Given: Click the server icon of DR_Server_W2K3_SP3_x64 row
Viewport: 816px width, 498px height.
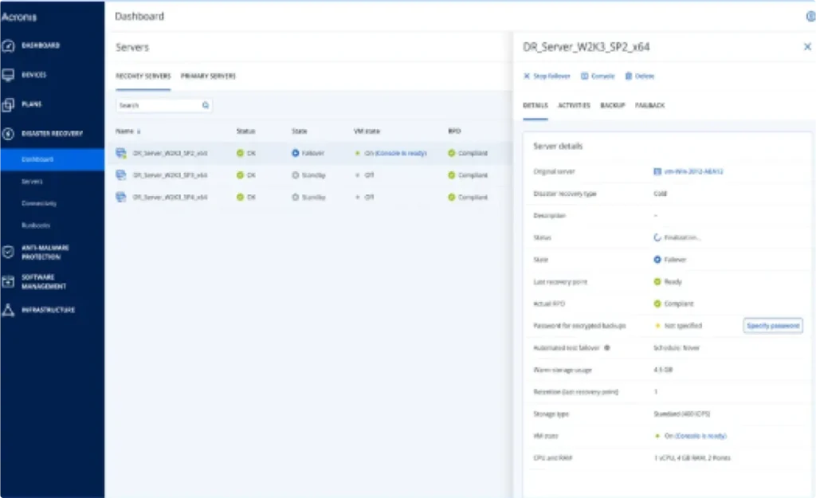Looking at the screenshot, I should coord(121,174).
